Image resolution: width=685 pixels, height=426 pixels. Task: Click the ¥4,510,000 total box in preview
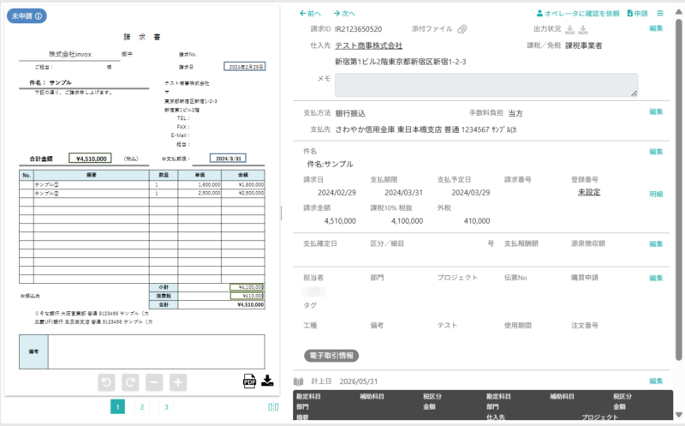[90, 159]
